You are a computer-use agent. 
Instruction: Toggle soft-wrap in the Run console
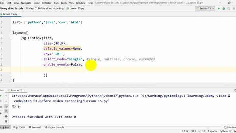click(6, 106)
